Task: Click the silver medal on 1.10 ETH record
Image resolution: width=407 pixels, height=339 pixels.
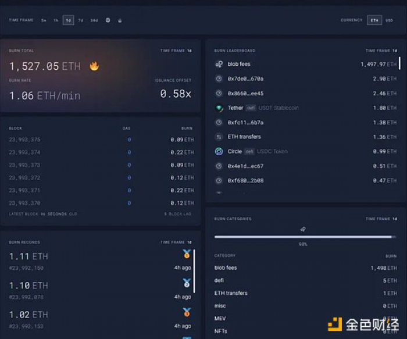Action: click(x=187, y=283)
